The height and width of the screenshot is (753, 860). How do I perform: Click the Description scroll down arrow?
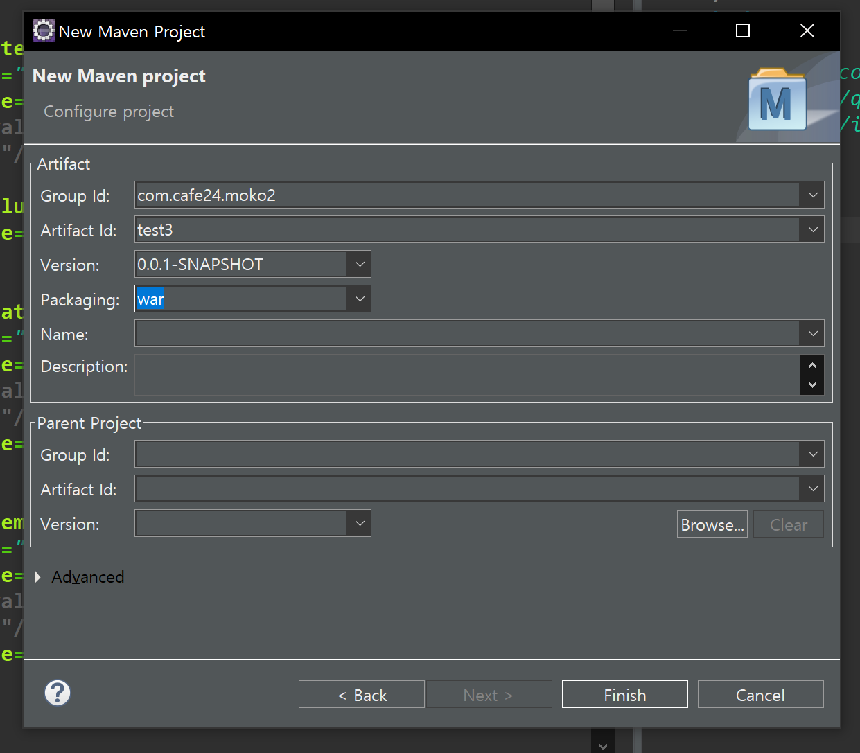812,384
